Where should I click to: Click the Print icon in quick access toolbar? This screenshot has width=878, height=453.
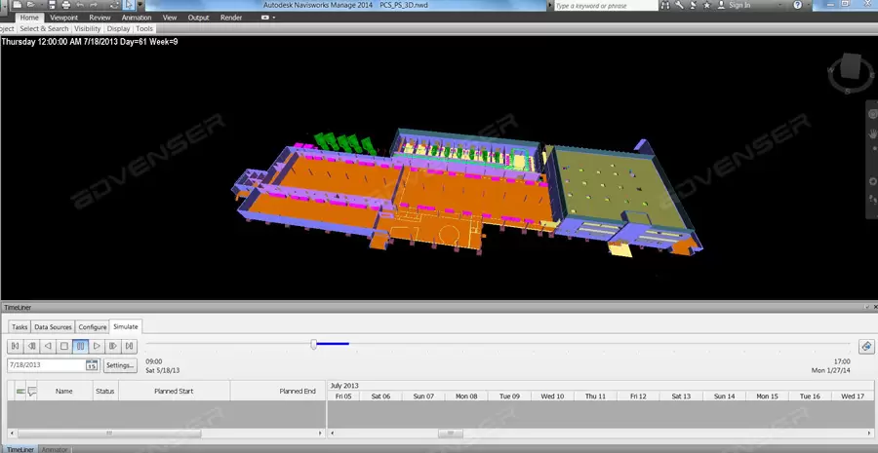click(66, 5)
